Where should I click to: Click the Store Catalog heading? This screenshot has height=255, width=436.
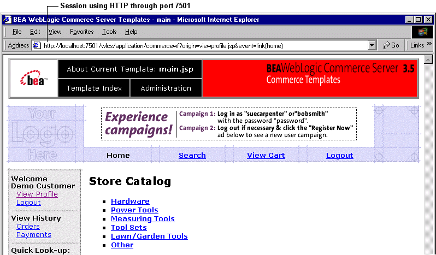(x=130, y=181)
